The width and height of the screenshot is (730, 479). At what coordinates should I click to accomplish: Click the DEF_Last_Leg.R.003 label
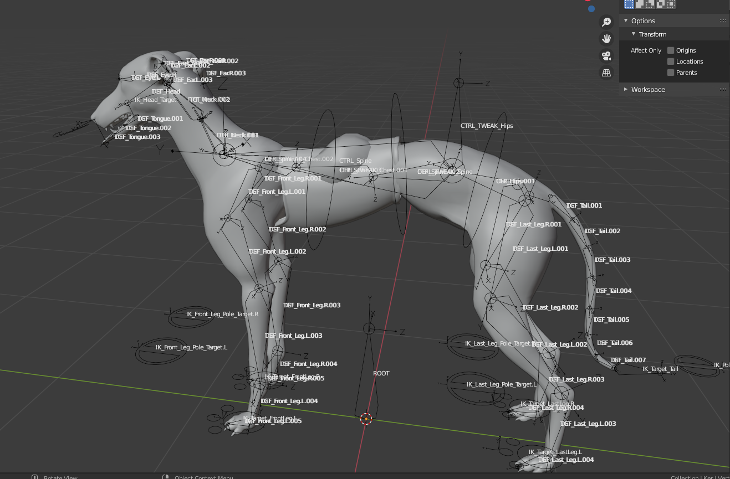(x=576, y=379)
